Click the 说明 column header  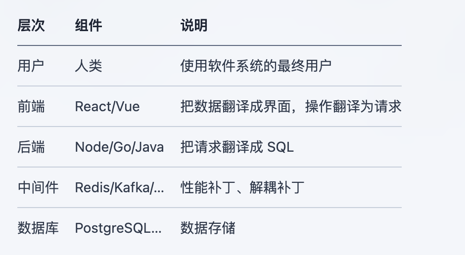(x=194, y=26)
